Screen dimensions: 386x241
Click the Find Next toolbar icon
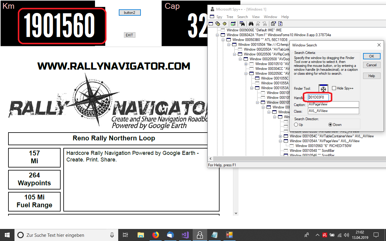tap(258, 23)
